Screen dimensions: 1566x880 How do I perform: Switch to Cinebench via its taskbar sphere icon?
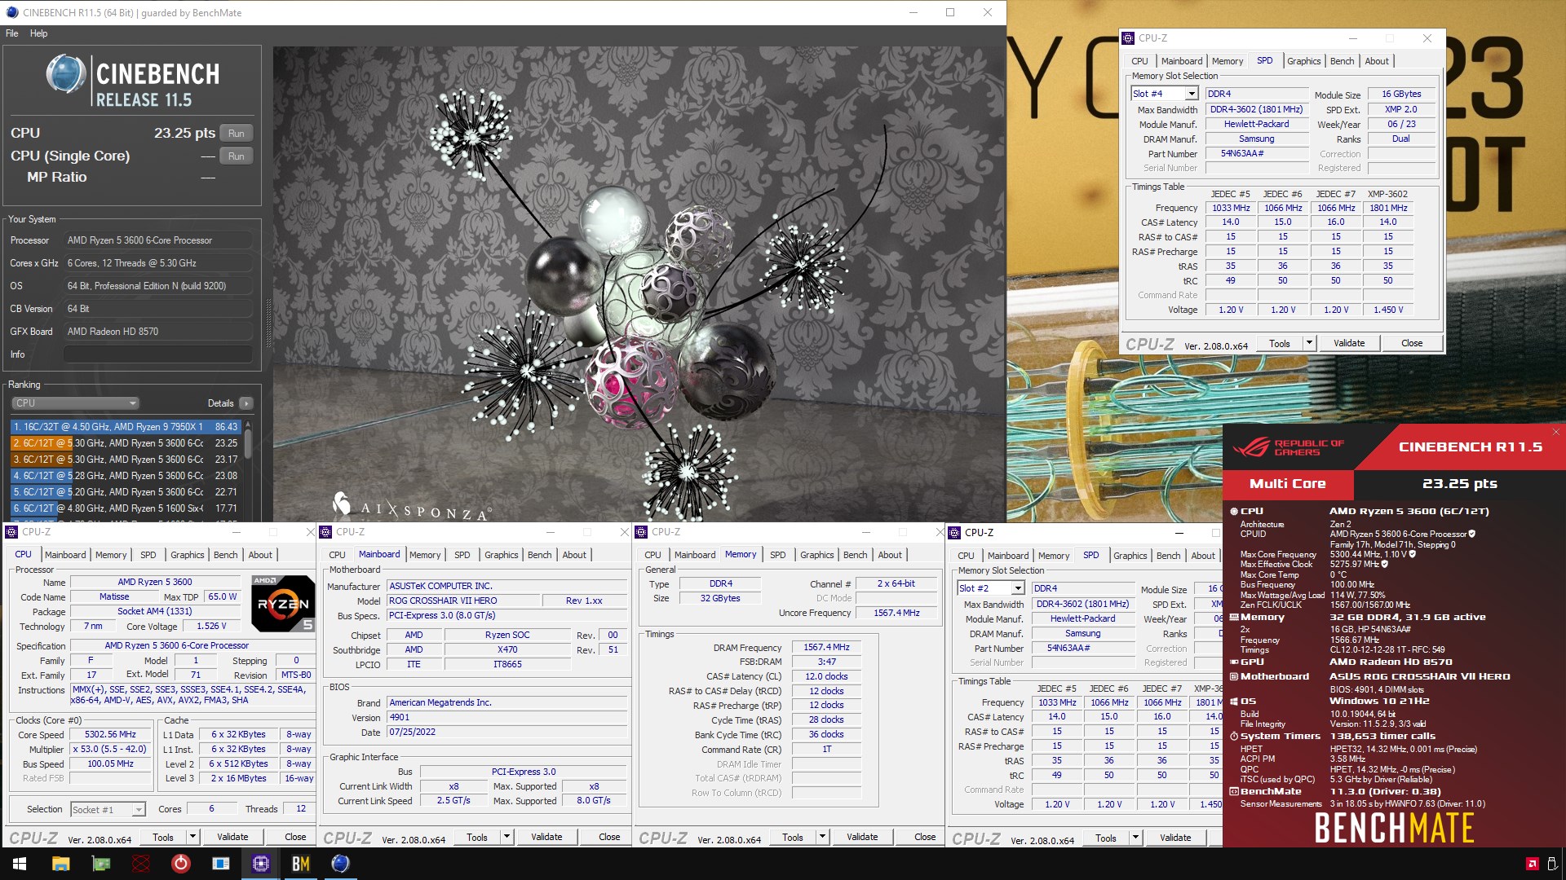[x=341, y=864]
